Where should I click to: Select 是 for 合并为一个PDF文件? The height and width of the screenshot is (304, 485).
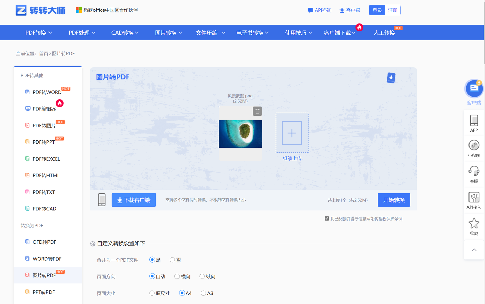pos(152,260)
